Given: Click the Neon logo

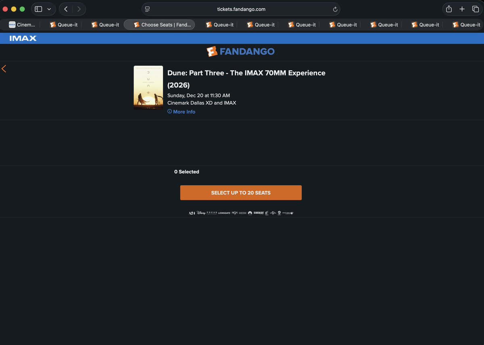Looking at the screenshot, I should (x=242, y=213).
